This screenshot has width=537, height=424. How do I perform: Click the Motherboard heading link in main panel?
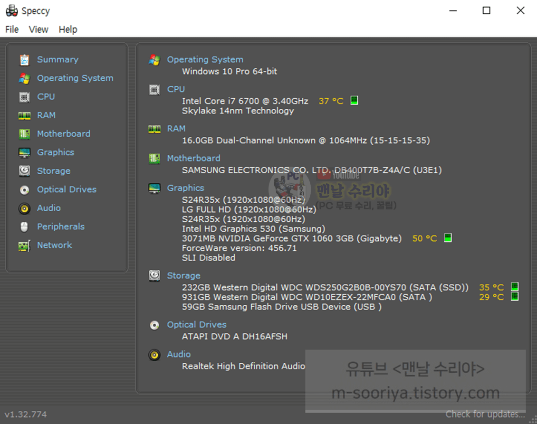[x=193, y=159]
